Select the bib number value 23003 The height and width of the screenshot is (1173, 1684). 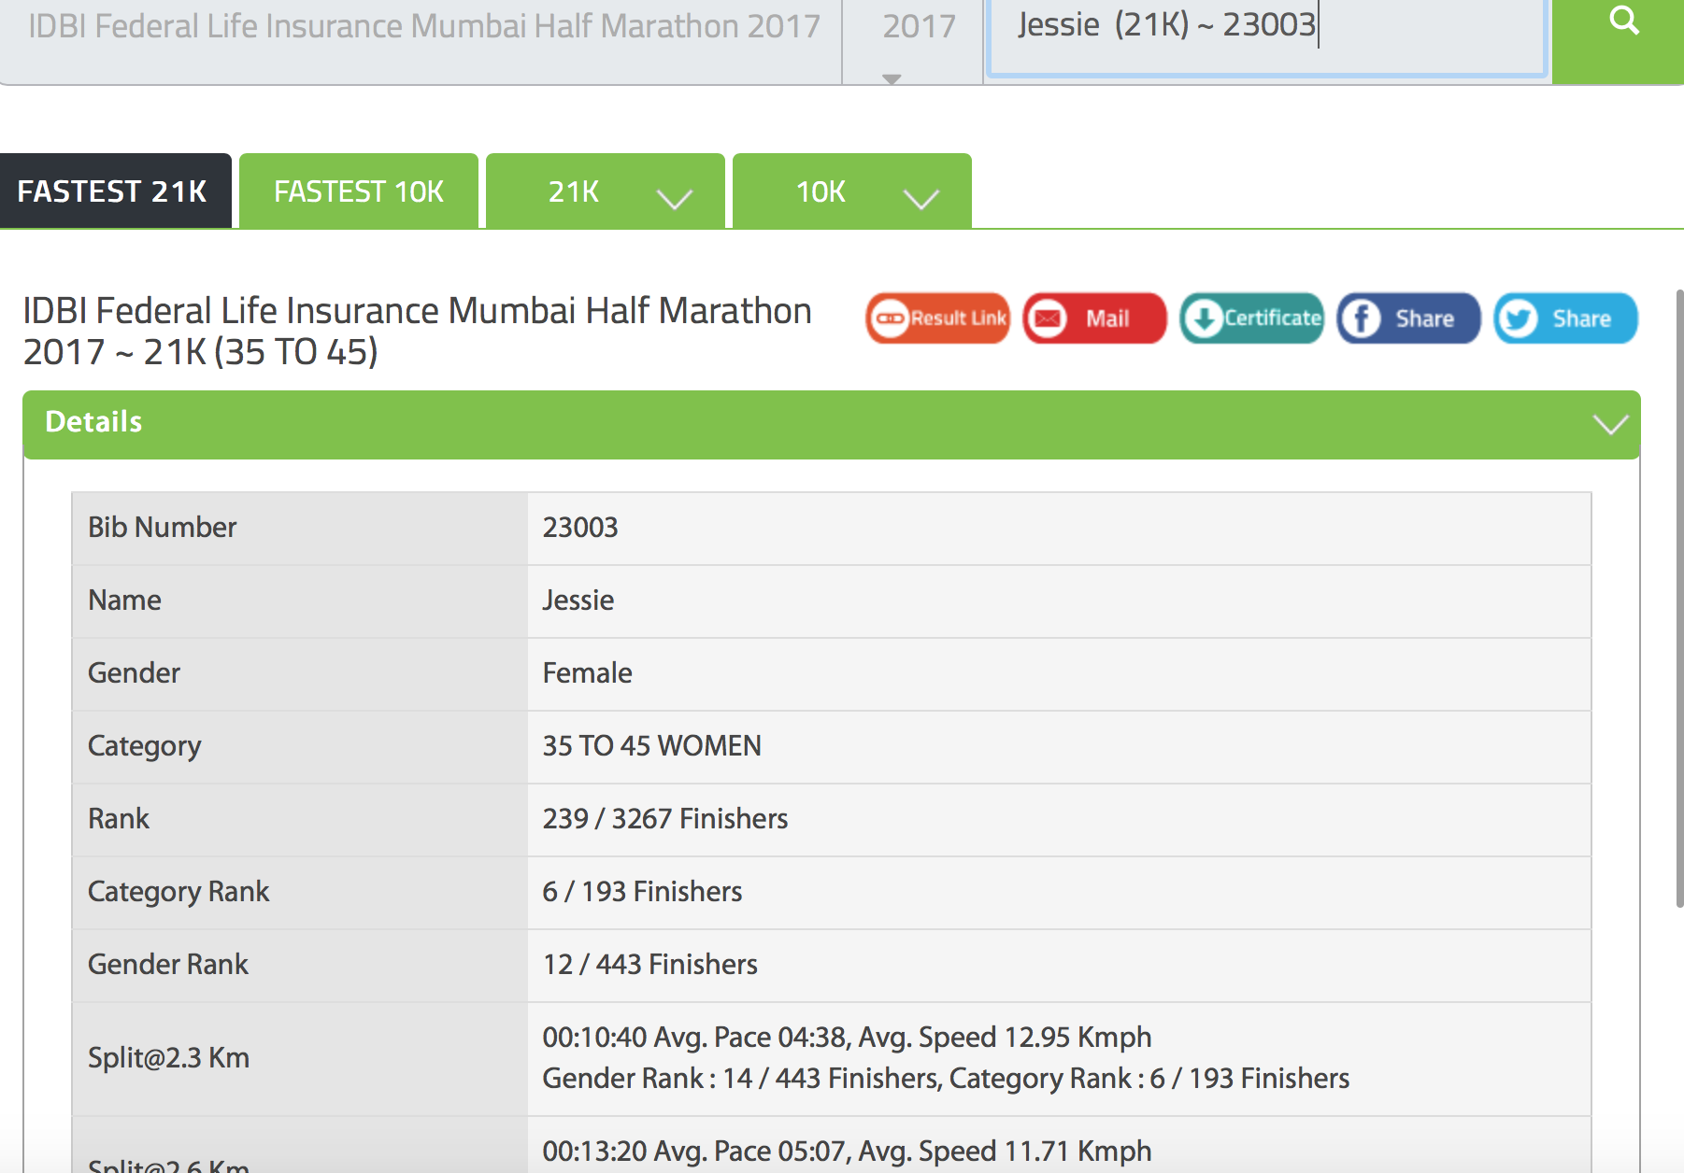point(580,528)
